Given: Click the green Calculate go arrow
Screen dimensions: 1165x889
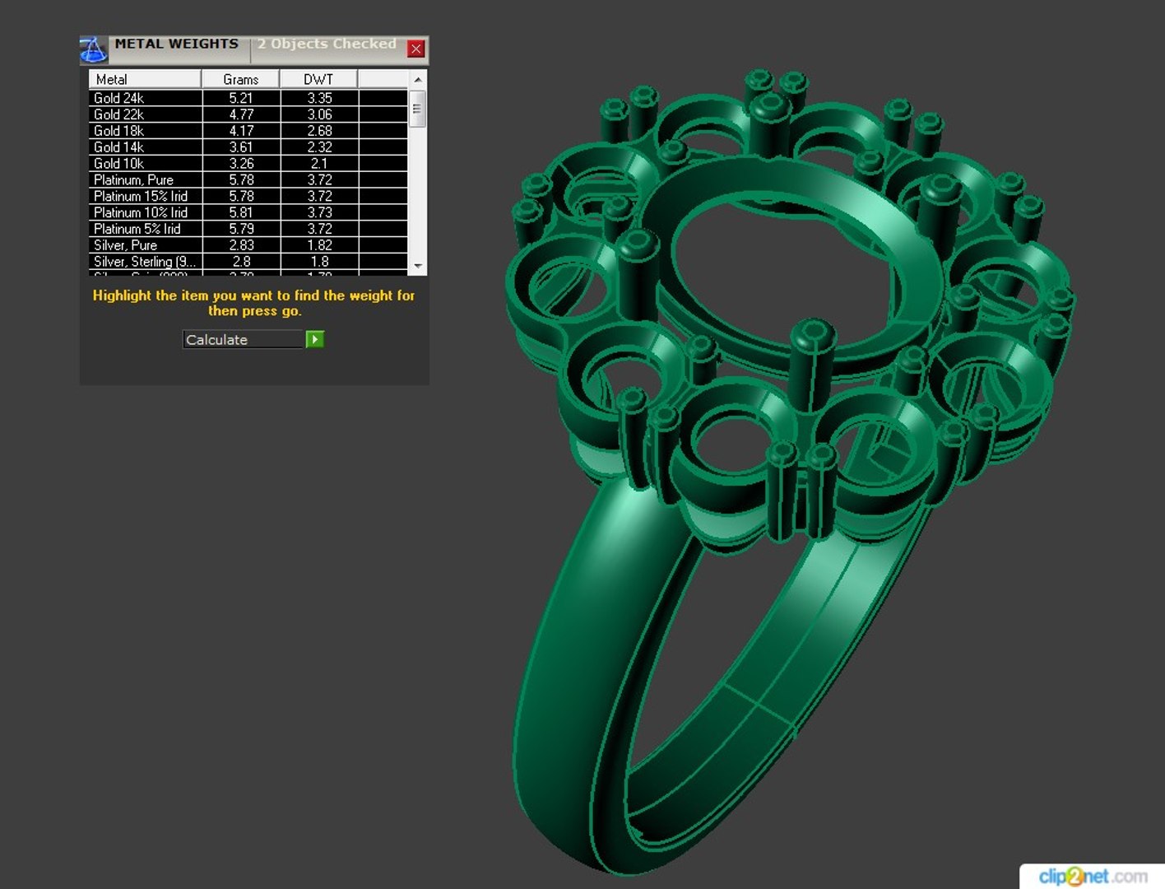Looking at the screenshot, I should click(315, 339).
